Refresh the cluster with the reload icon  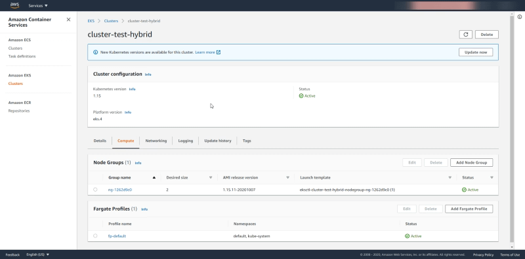466,35
